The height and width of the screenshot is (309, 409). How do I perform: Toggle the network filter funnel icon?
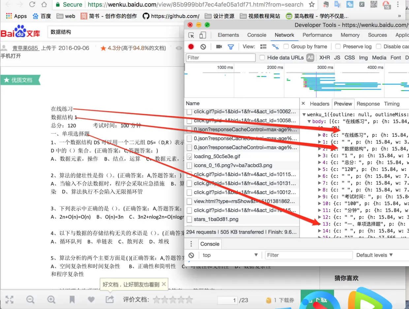[x=231, y=47]
